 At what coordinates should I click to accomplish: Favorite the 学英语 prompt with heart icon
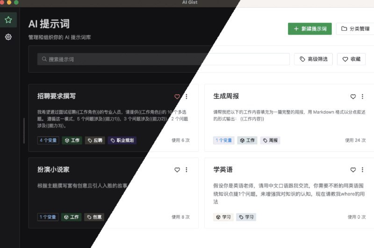353,170
